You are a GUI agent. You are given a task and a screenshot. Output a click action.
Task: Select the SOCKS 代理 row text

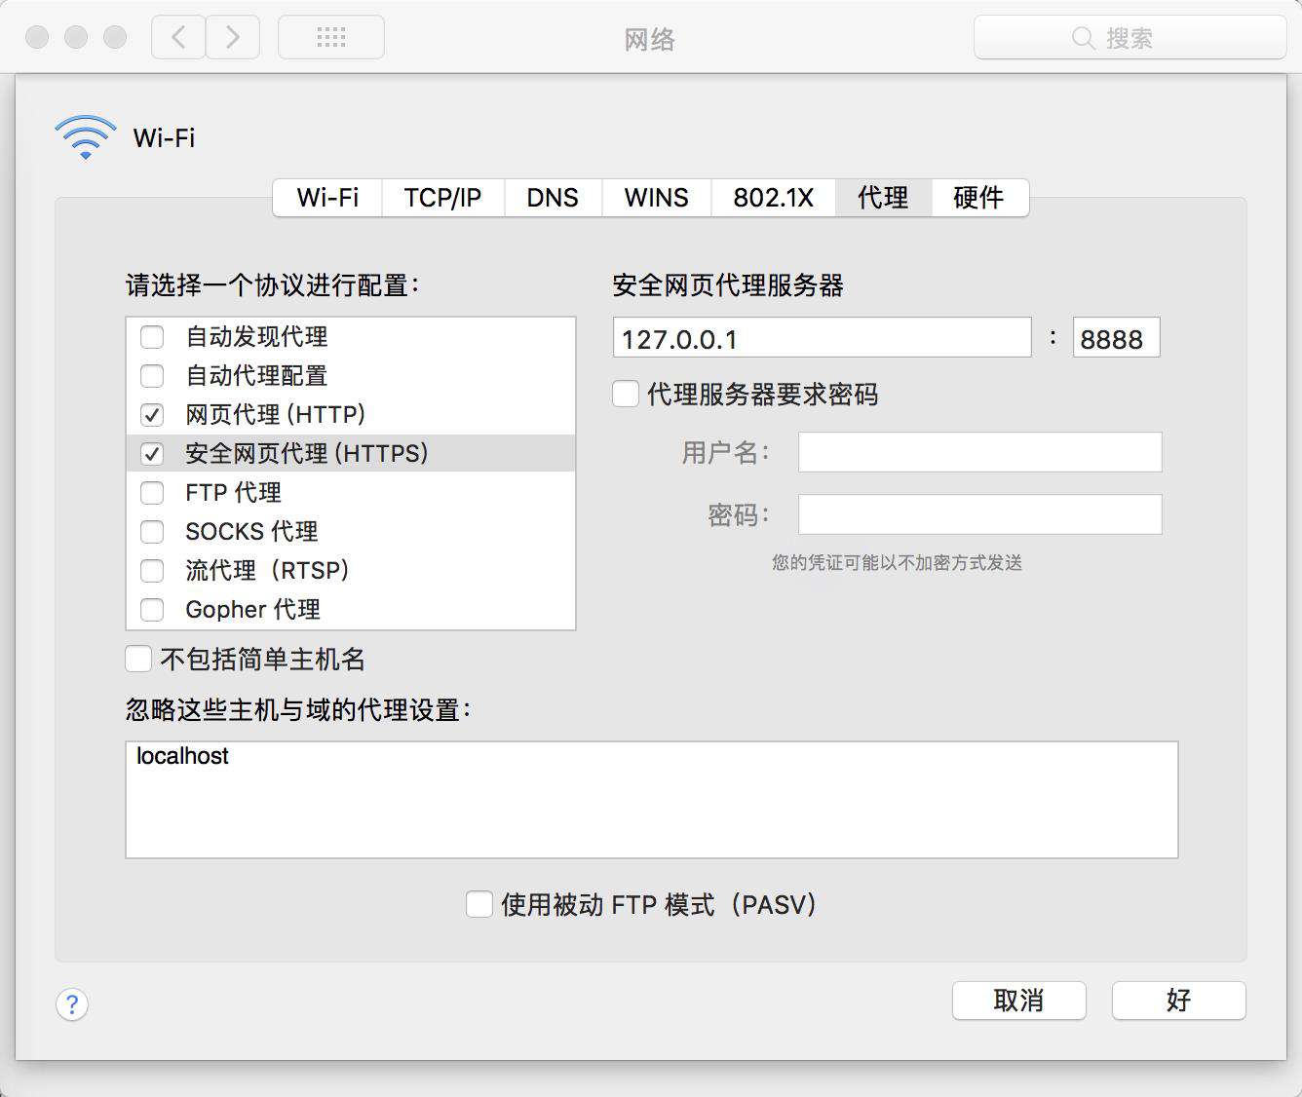pyautogui.click(x=251, y=532)
